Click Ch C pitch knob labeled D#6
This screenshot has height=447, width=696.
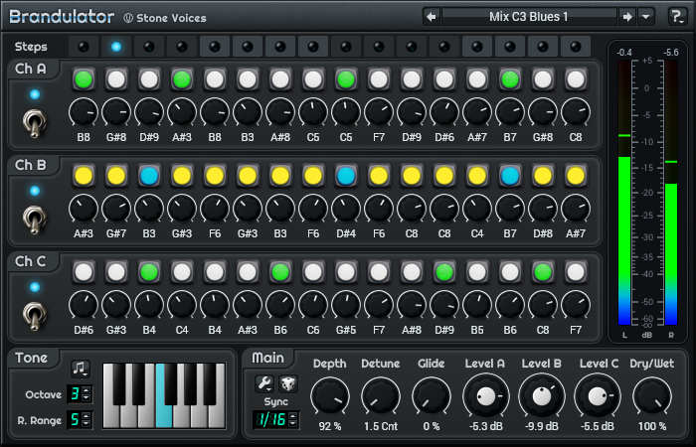point(84,305)
